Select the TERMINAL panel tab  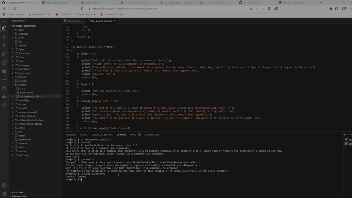pos(121,135)
